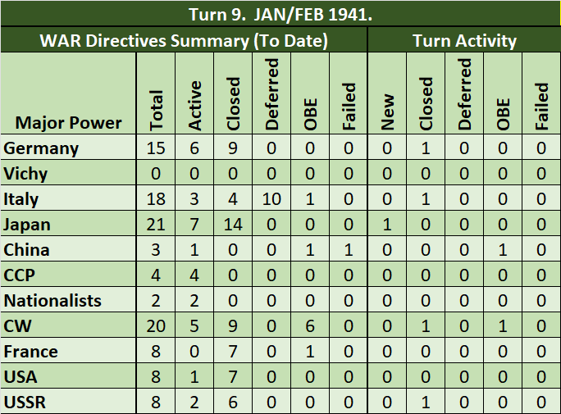This screenshot has width=561, height=414.
Task: Click the 'Active' column header
Action: 194,106
